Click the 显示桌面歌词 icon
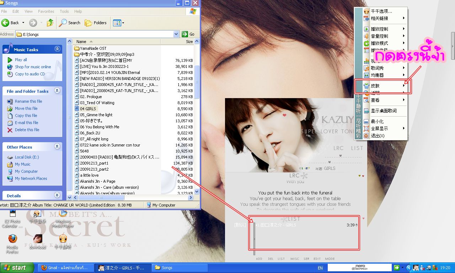The image size is (455, 273). (366, 111)
